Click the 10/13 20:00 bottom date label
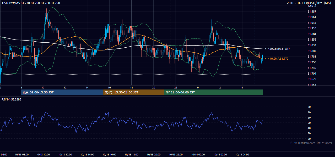The height and width of the screenshot is (157, 335). point(154,155)
